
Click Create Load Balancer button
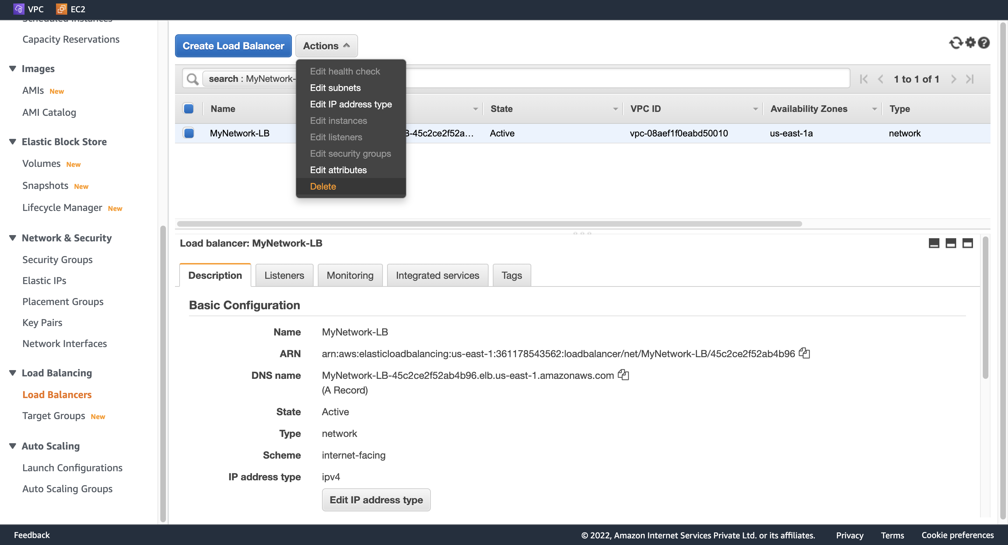(x=234, y=45)
